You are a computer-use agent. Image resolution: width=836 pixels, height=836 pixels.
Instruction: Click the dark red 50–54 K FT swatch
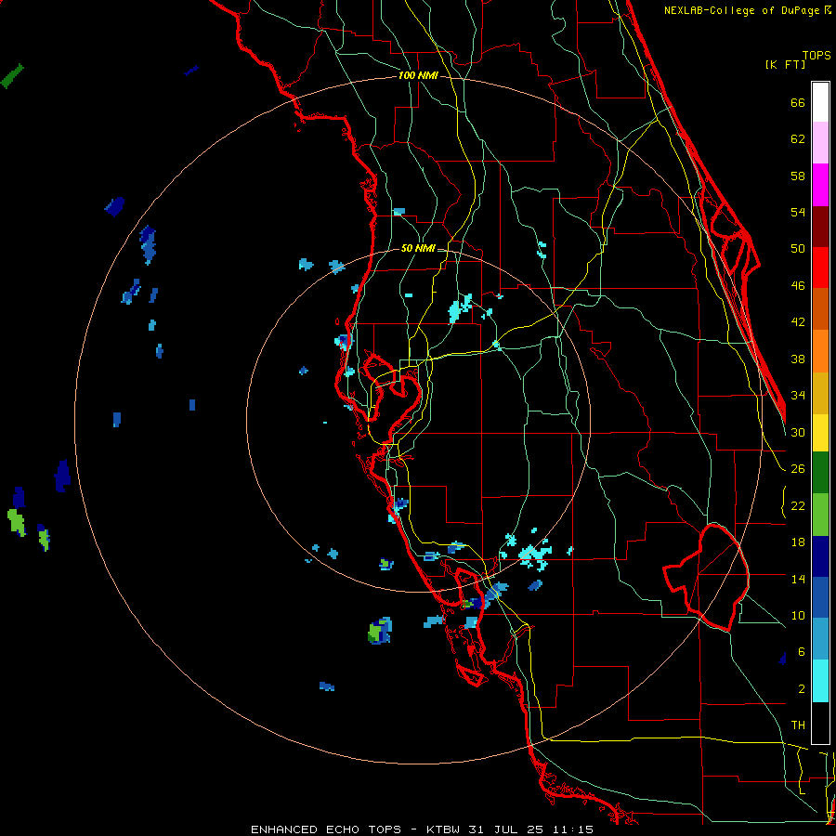coord(820,226)
